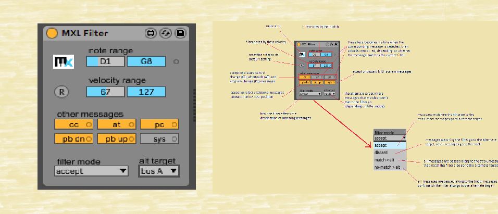This screenshot has height=214, width=498.
Task: Disable the pb dn pitchbend filter
Action: pos(74,139)
